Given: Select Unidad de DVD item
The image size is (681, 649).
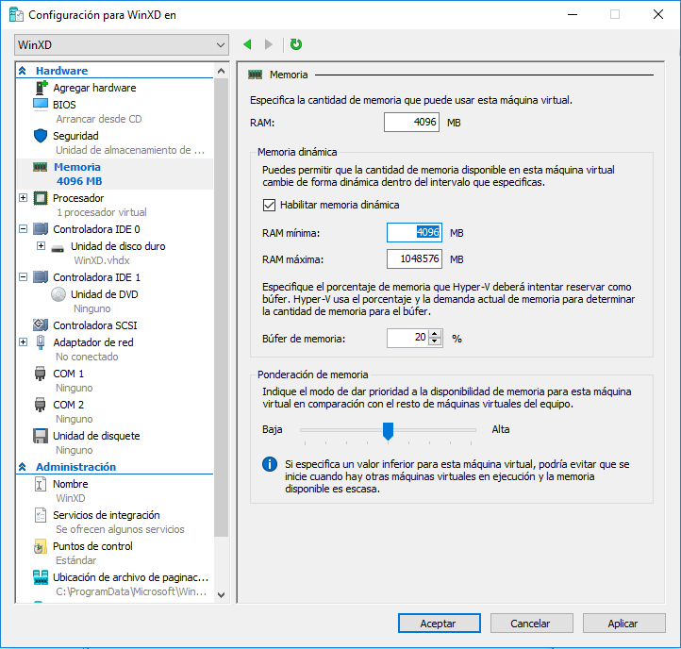Looking at the screenshot, I should [x=105, y=294].
